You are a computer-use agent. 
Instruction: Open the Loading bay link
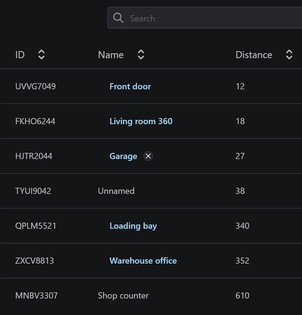tap(133, 226)
